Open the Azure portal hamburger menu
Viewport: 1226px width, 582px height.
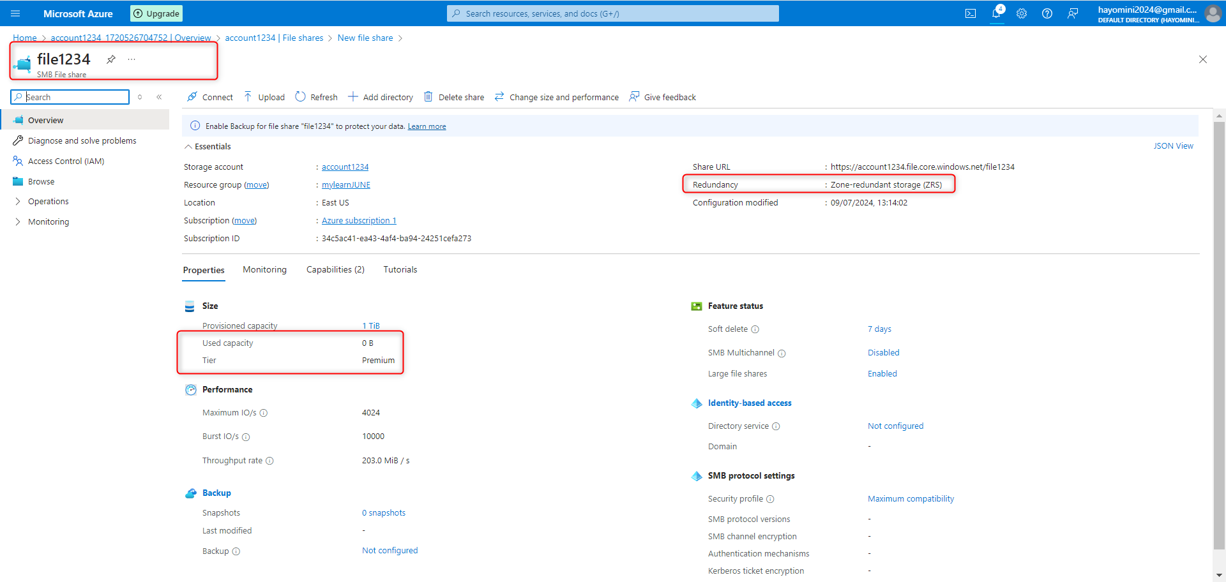click(x=15, y=13)
